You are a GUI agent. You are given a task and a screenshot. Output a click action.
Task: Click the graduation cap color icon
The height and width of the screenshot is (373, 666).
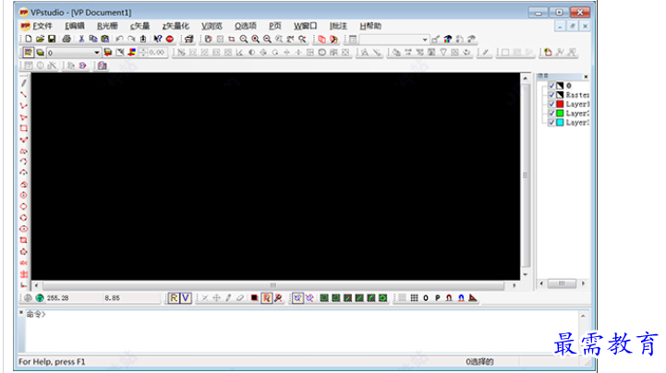coord(448,39)
